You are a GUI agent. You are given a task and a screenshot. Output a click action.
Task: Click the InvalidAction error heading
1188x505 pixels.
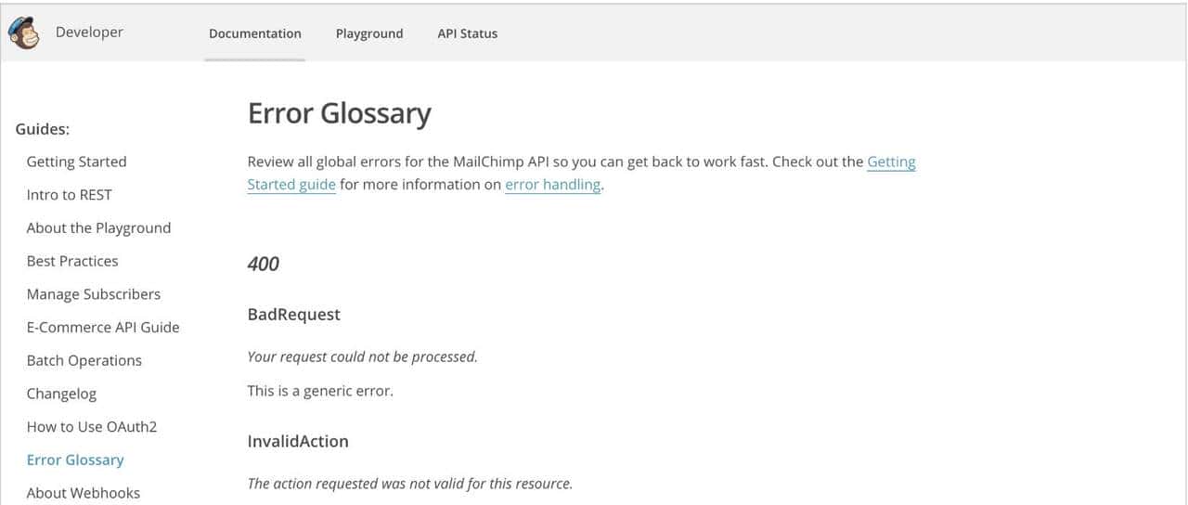click(298, 442)
